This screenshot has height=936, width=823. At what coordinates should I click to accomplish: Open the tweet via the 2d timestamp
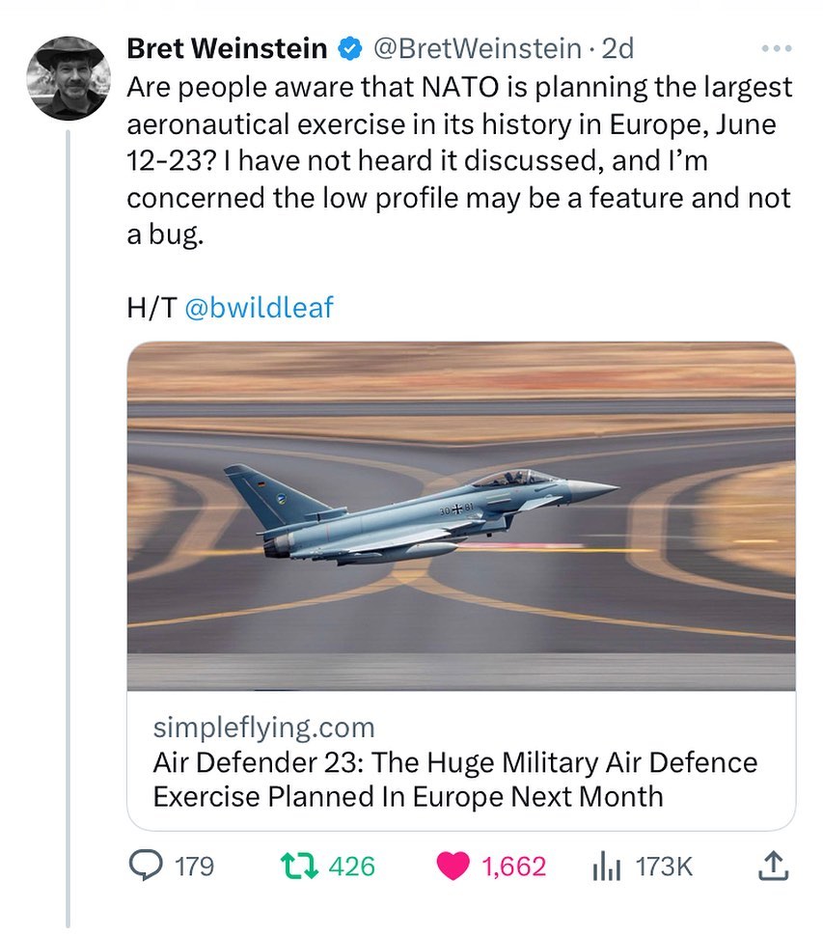(x=618, y=46)
